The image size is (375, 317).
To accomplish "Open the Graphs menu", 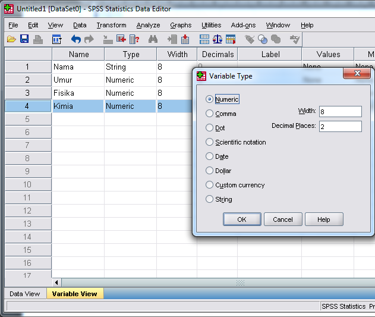I will click(x=181, y=25).
